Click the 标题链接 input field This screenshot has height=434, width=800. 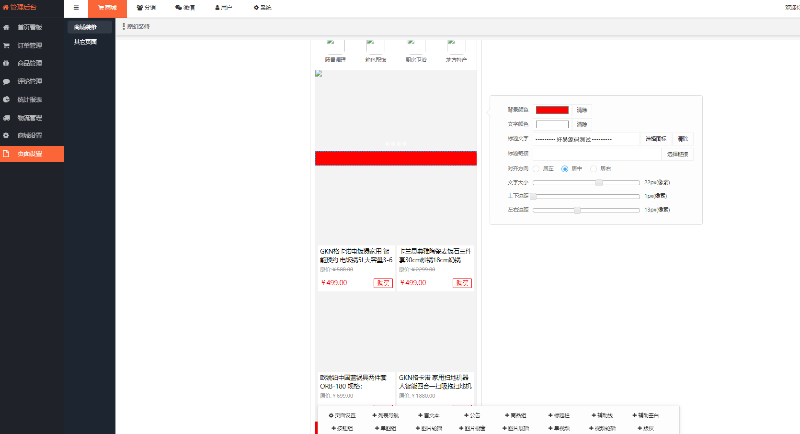coord(596,154)
